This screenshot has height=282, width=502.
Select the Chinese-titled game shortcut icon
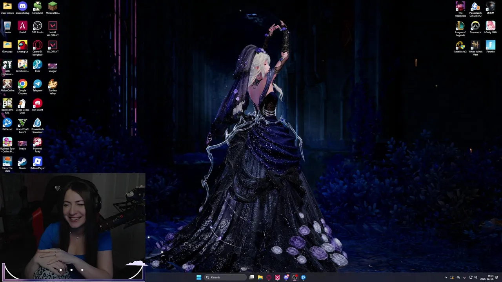coord(490,8)
